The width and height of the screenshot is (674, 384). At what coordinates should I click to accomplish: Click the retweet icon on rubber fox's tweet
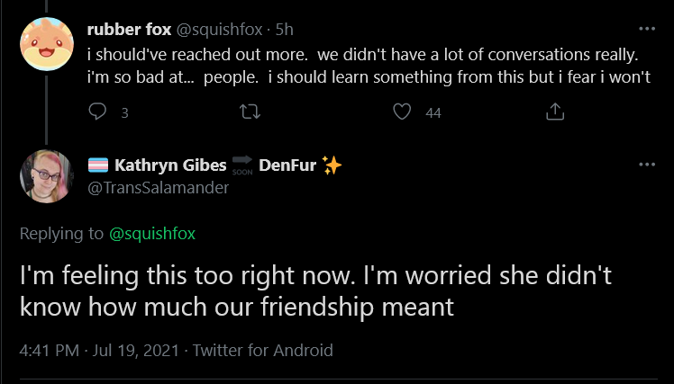250,112
